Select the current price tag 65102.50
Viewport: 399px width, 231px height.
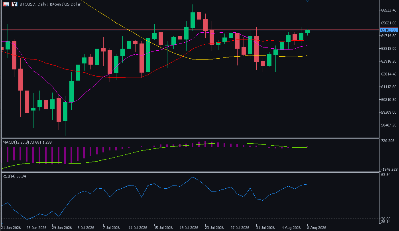(x=389, y=30)
